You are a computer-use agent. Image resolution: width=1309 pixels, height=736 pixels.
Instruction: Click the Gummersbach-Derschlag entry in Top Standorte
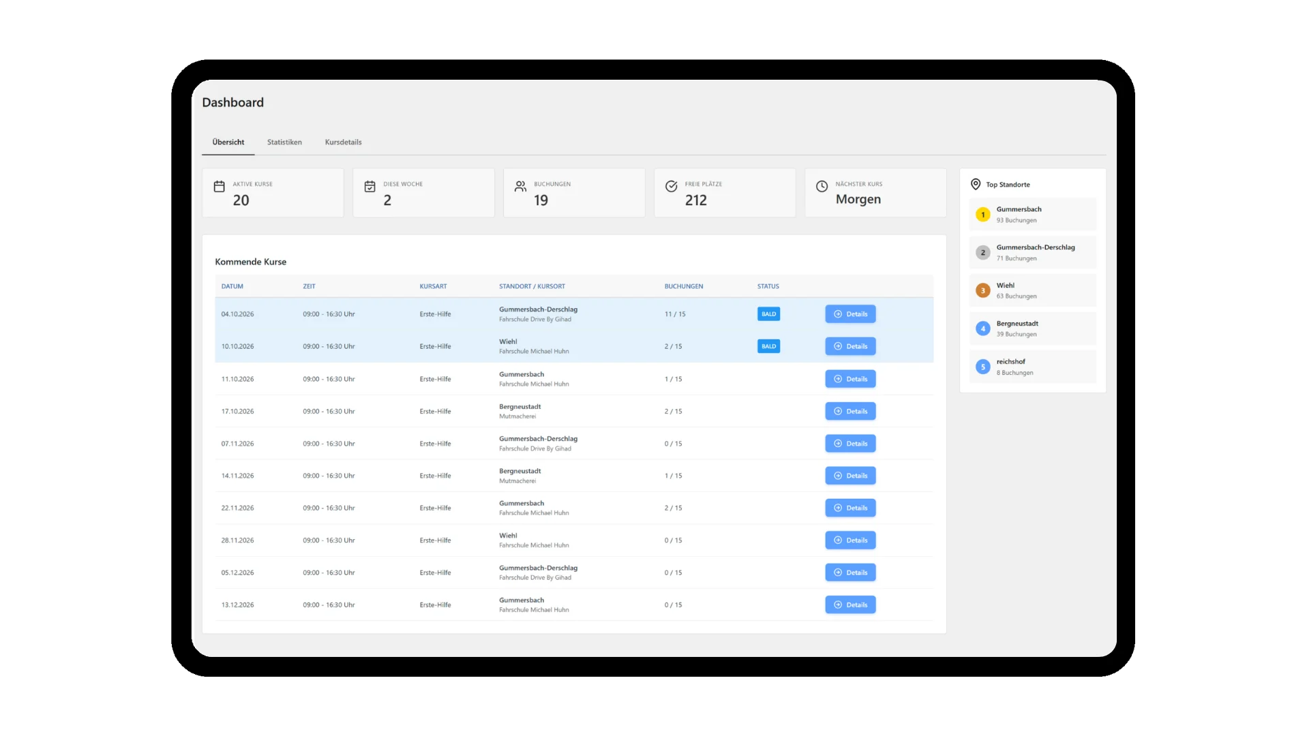(1032, 253)
